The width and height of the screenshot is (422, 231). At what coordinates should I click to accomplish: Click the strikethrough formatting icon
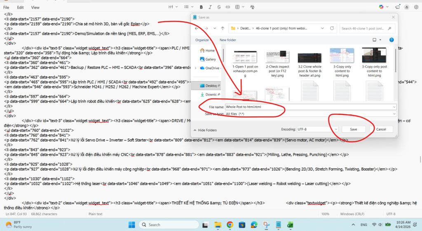219,7
